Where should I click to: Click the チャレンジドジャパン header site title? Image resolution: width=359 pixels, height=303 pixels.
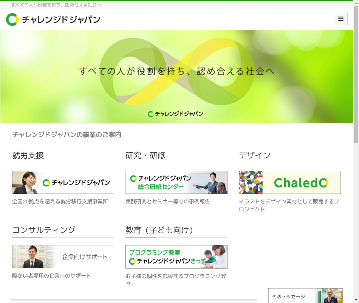[x=61, y=20]
